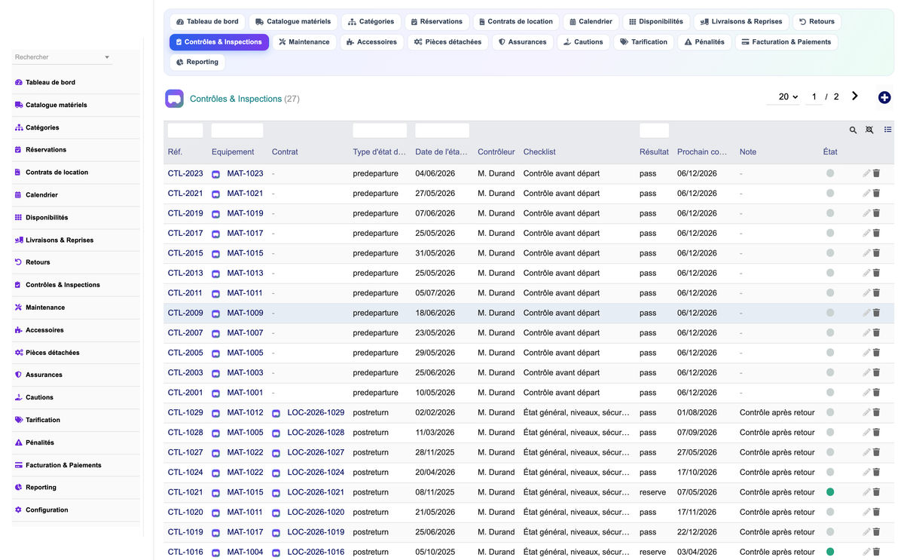Click green État indicator for CTL-1021
Image resolution: width=904 pixels, height=560 pixels.
[830, 492]
